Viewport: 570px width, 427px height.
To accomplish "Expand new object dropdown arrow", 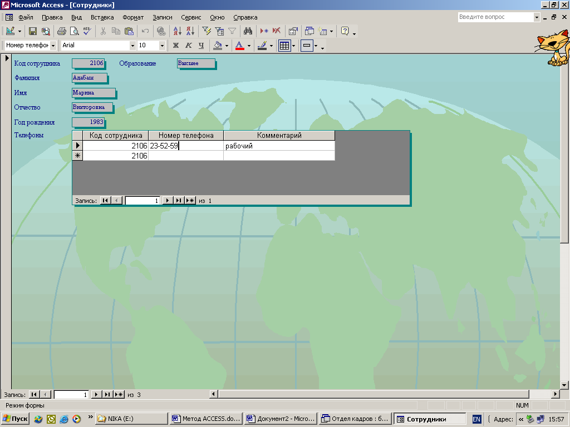I will 331,32.
